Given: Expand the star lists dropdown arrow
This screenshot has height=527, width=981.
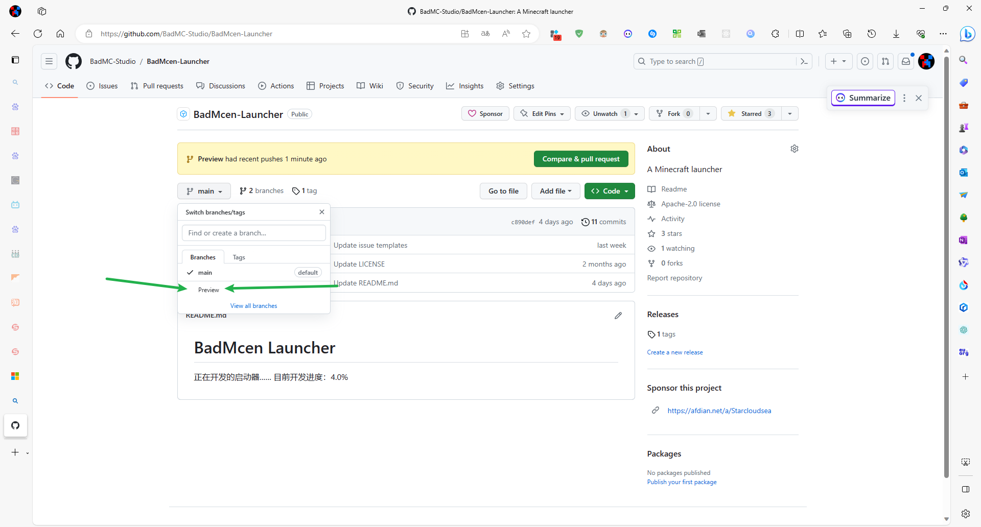Looking at the screenshot, I should point(790,114).
